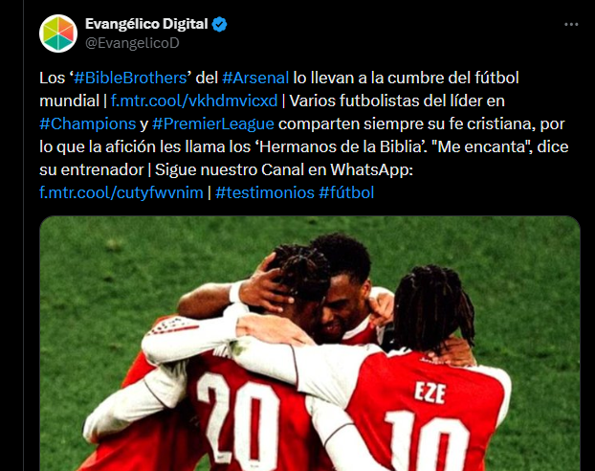Open the #Arsenal hashtag
595x471 pixels.
pyautogui.click(x=255, y=78)
